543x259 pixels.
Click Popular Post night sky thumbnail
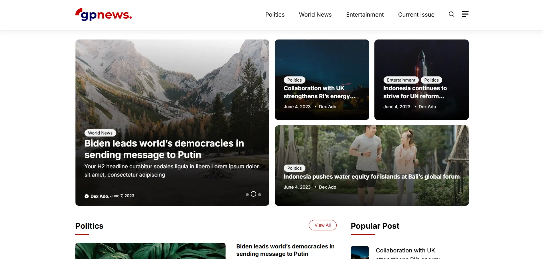pyautogui.click(x=360, y=253)
